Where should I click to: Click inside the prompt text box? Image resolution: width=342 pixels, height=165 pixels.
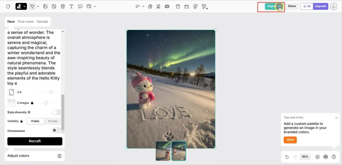[x=34, y=58]
